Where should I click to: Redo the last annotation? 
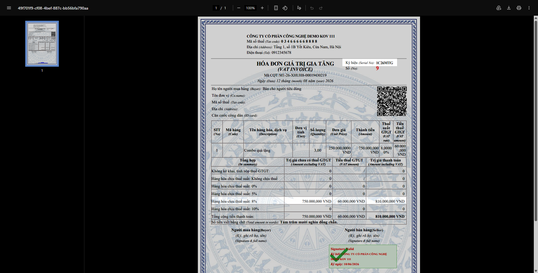point(321,8)
